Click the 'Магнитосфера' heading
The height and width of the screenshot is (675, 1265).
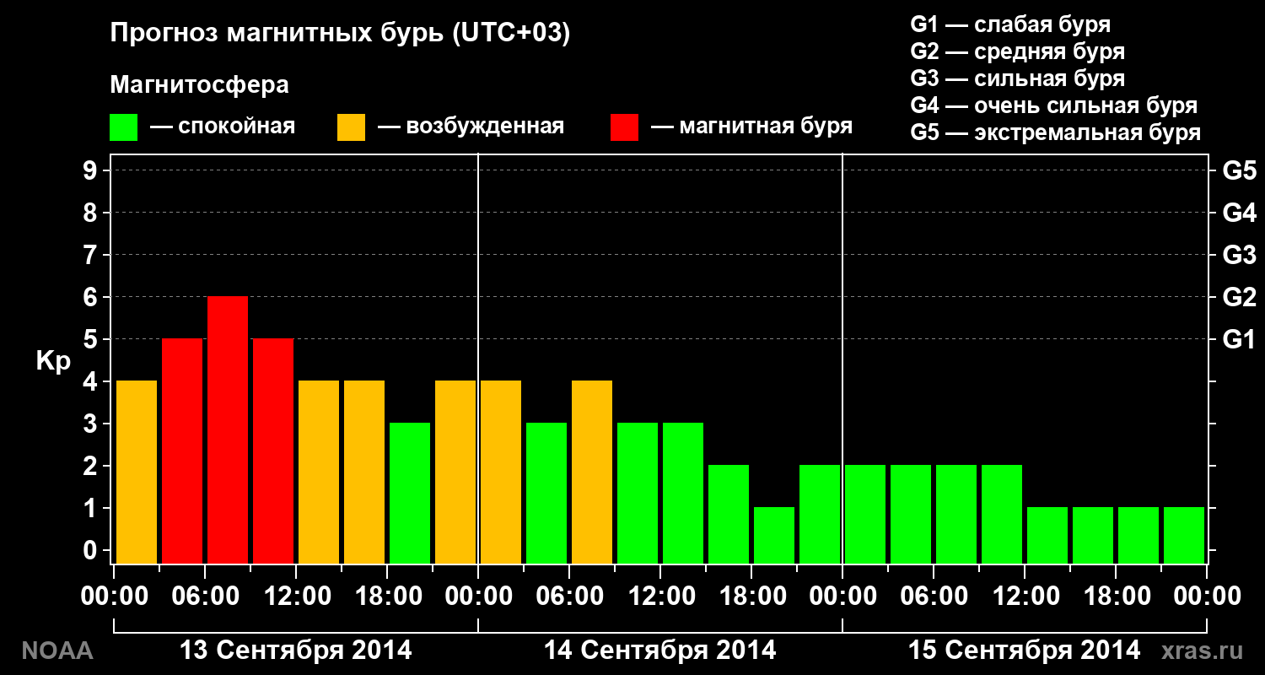200,85
